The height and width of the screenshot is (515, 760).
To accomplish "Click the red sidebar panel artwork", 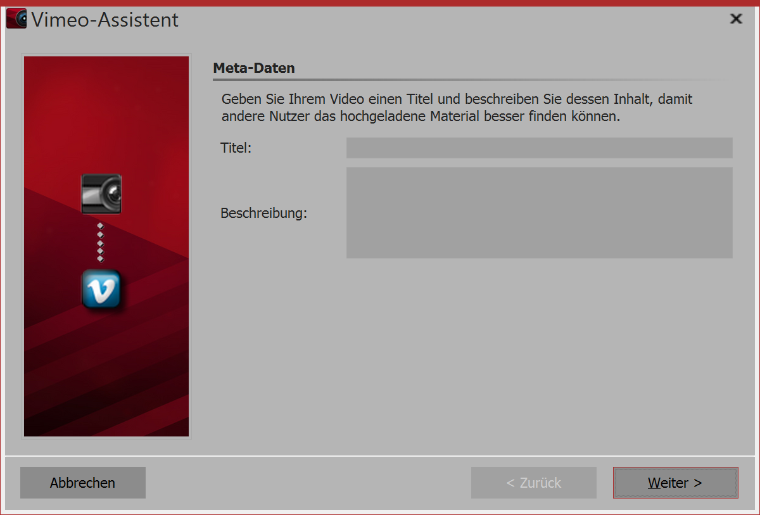I will [x=106, y=367].
